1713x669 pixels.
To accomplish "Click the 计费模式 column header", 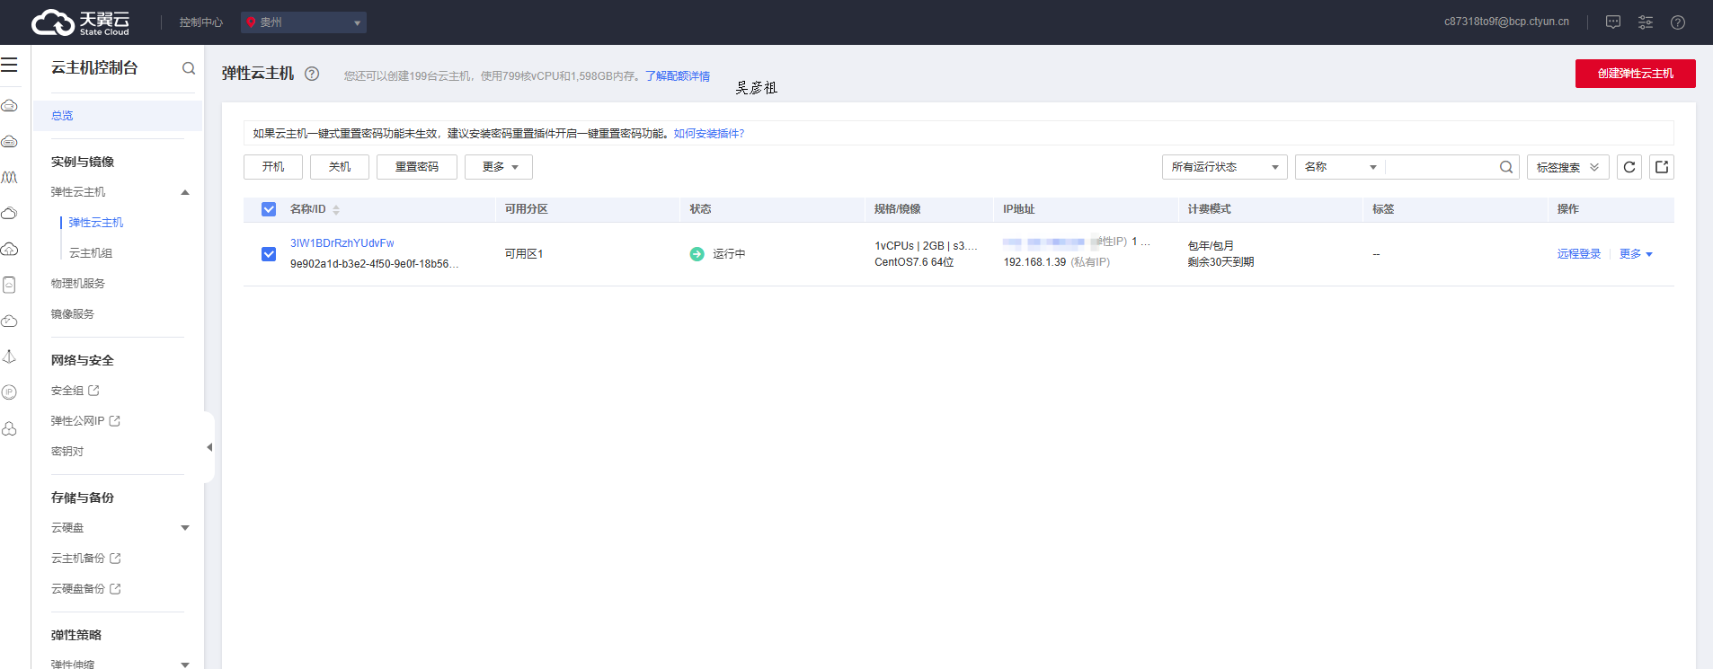I will point(1209,209).
